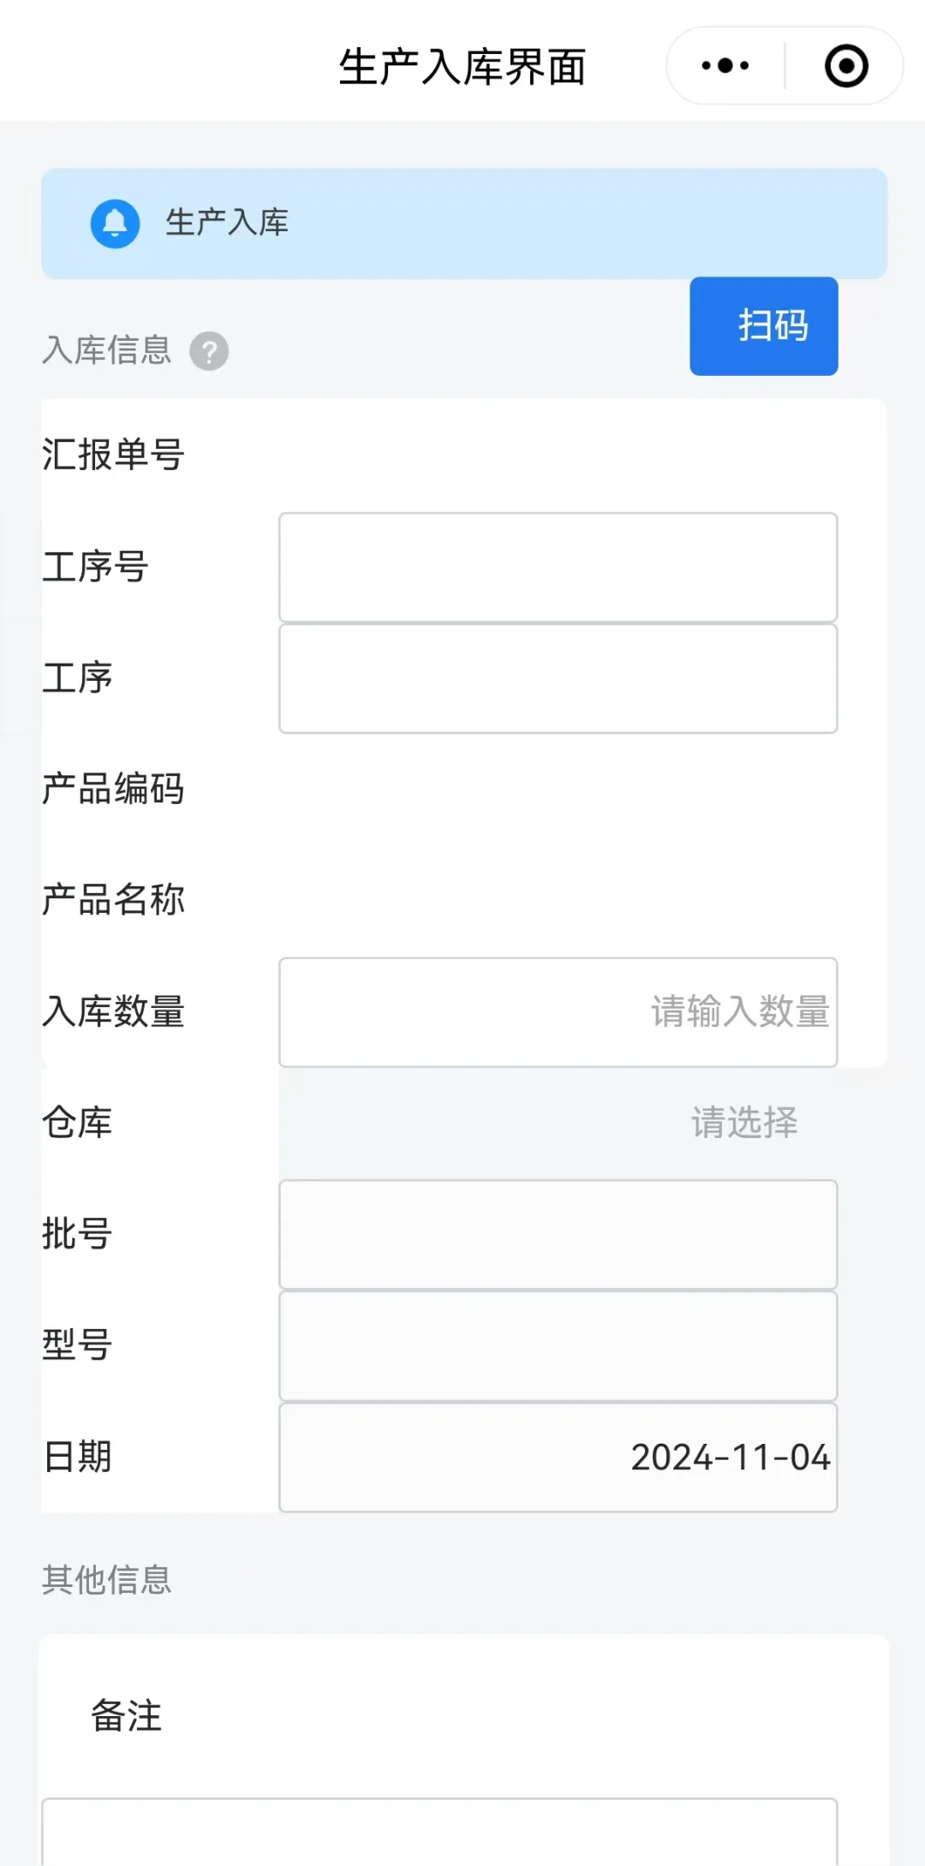Click the help question mark icon
925x1866 pixels.
click(x=209, y=351)
